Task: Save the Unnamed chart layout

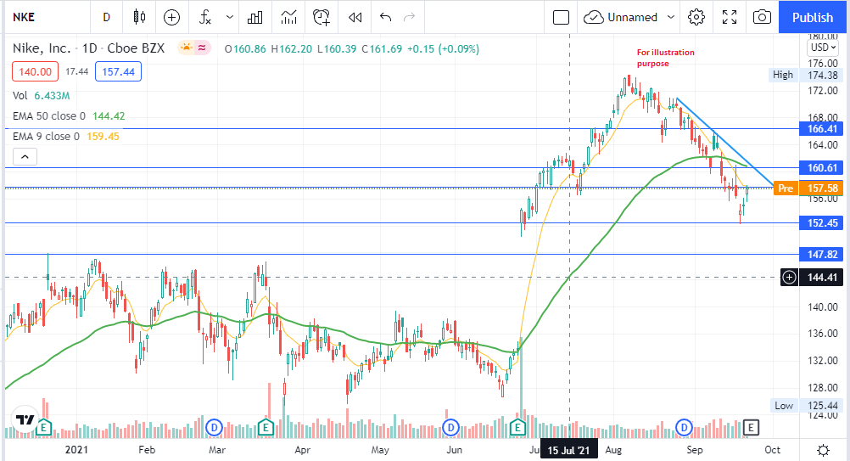Action: click(621, 17)
